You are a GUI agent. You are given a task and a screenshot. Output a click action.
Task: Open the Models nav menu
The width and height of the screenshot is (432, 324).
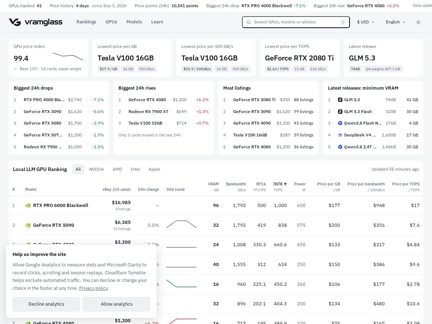(134, 22)
